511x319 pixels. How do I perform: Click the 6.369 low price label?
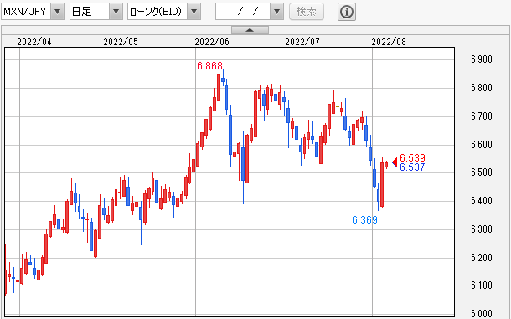click(364, 220)
